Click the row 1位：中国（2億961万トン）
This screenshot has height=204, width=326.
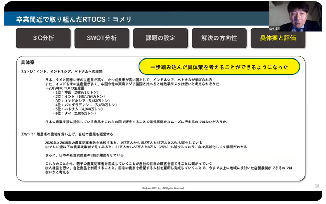(76, 92)
